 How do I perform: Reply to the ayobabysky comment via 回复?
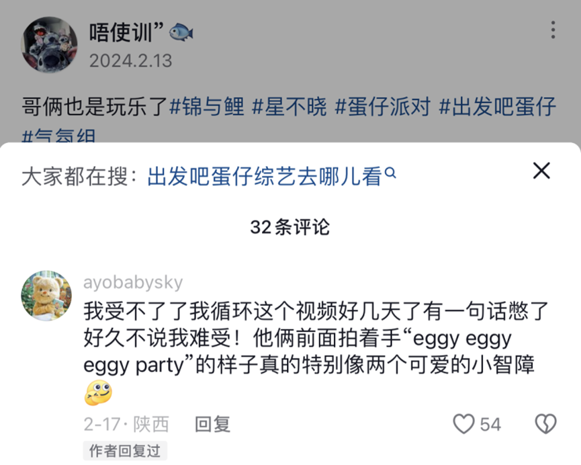[212, 424]
